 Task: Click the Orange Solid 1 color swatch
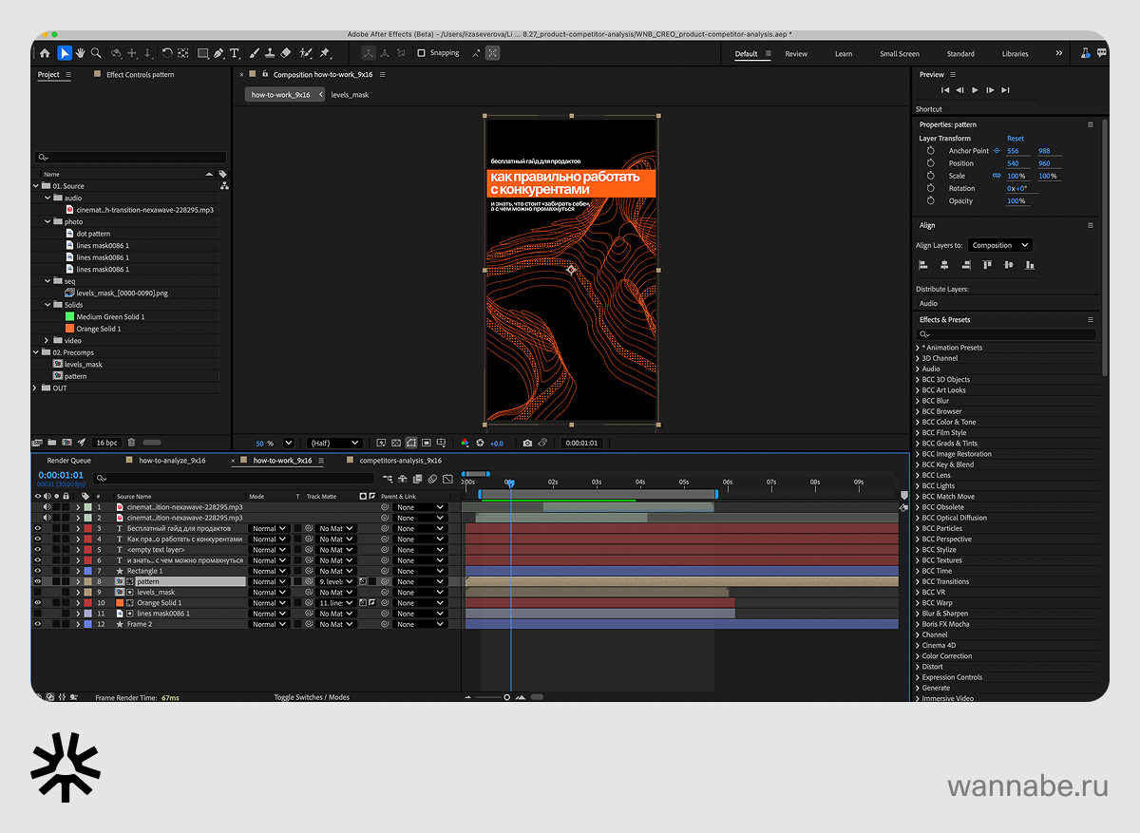click(69, 329)
